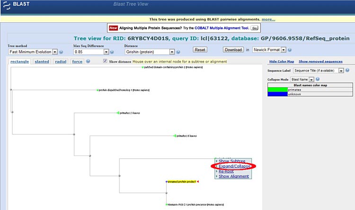Open the Tree method dropdown
The height and width of the screenshot is (210, 355).
click(x=33, y=52)
